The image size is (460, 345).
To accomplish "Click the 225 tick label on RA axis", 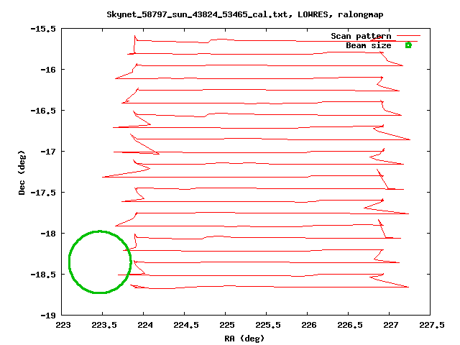I will [x=226, y=325].
